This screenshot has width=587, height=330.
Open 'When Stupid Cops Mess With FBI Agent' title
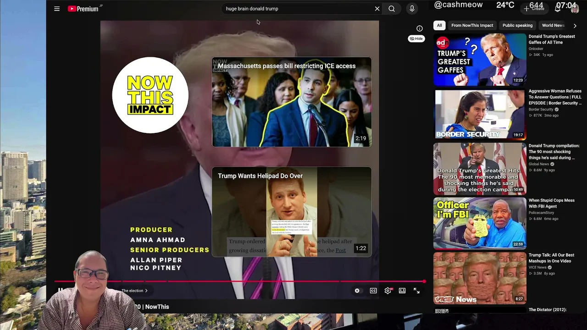point(552,203)
